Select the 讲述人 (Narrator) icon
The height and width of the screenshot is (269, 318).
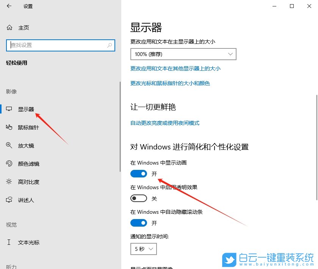pyautogui.click(x=9, y=200)
